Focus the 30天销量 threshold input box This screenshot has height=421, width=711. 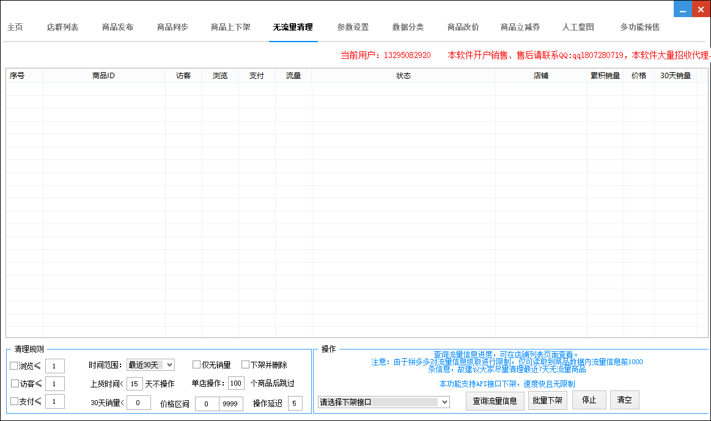point(138,403)
